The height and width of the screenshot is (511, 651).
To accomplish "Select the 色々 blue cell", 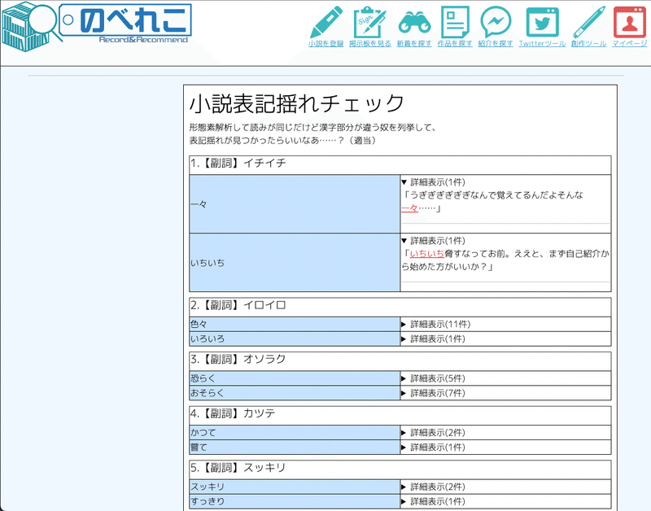I will [x=295, y=324].
